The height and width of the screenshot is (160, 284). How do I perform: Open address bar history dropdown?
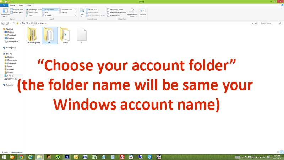[x=253, y=23]
